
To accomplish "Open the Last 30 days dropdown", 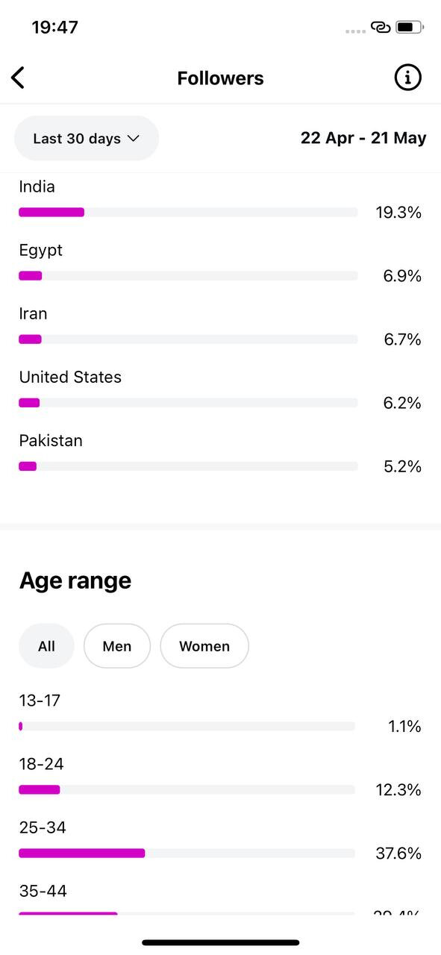I will [x=87, y=139].
